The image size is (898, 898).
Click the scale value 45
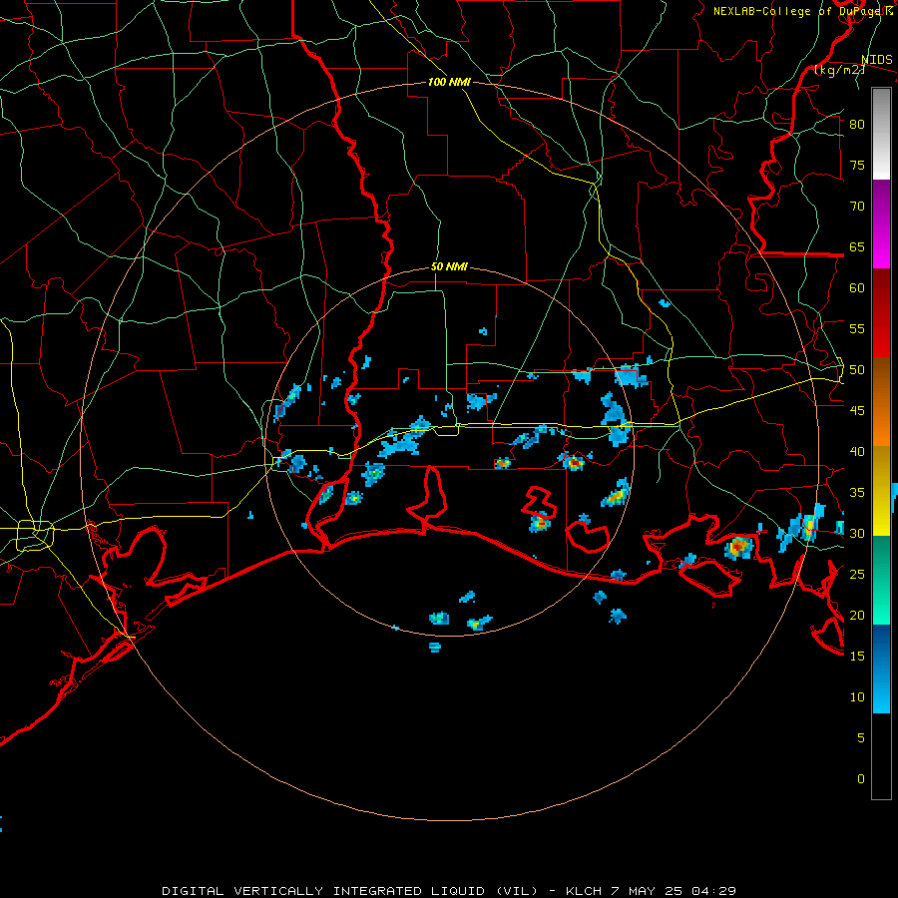857,411
